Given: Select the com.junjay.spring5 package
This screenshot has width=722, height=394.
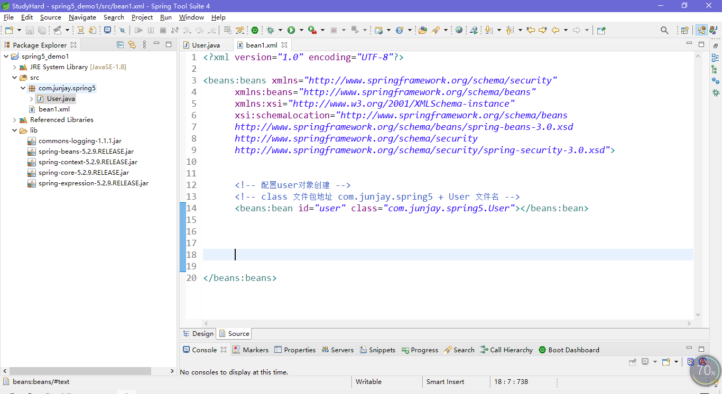Looking at the screenshot, I should (x=67, y=88).
